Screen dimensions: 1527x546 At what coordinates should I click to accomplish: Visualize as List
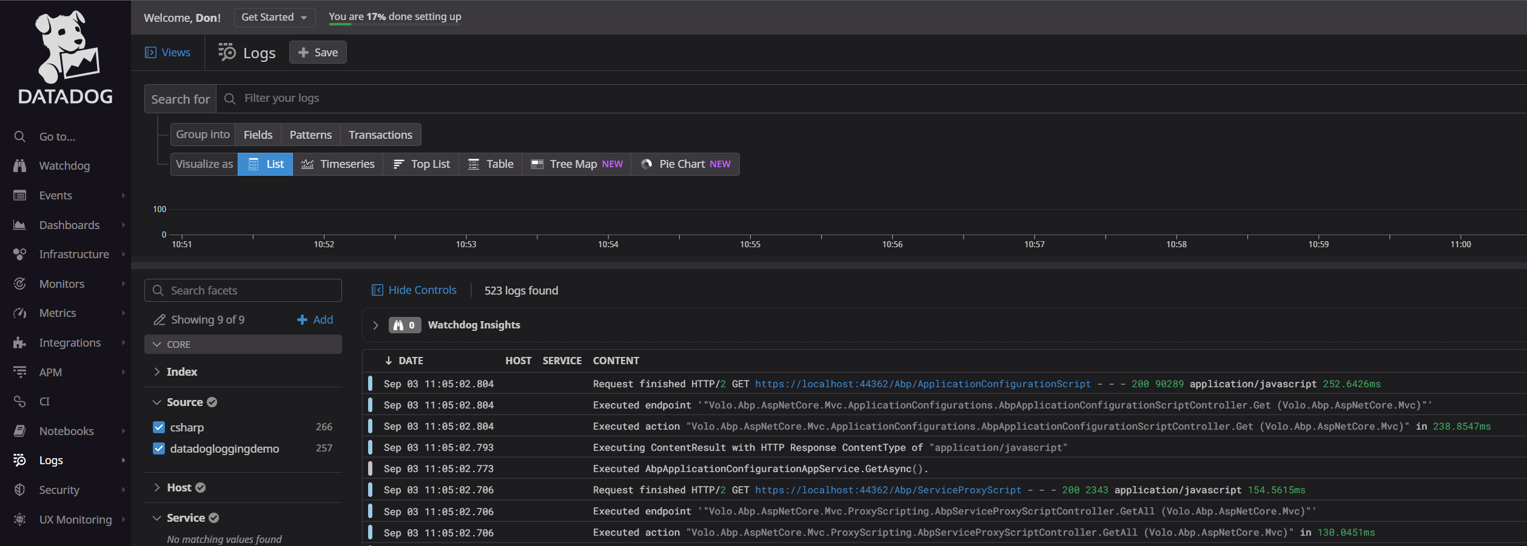coord(266,164)
